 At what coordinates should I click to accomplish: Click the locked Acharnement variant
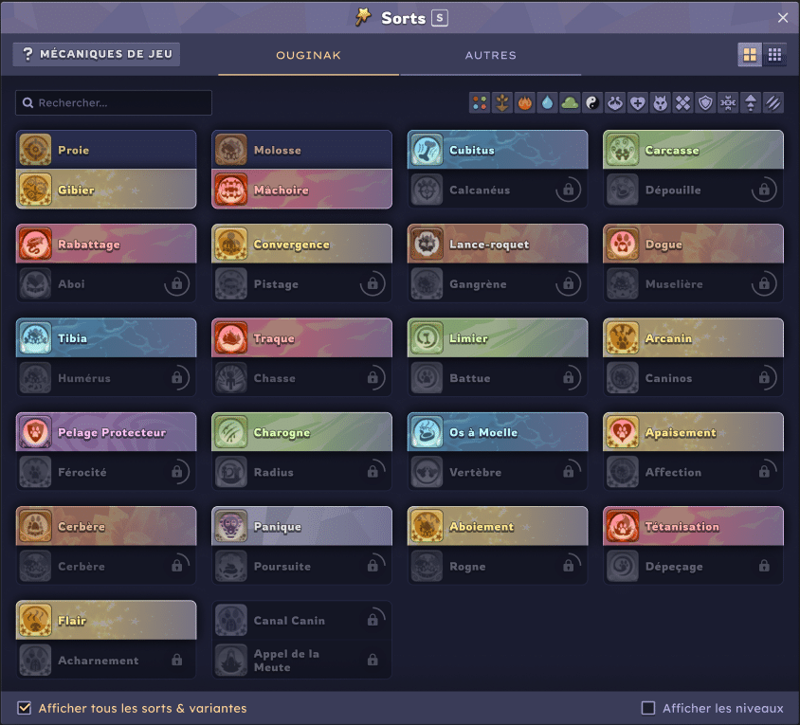tap(106, 661)
